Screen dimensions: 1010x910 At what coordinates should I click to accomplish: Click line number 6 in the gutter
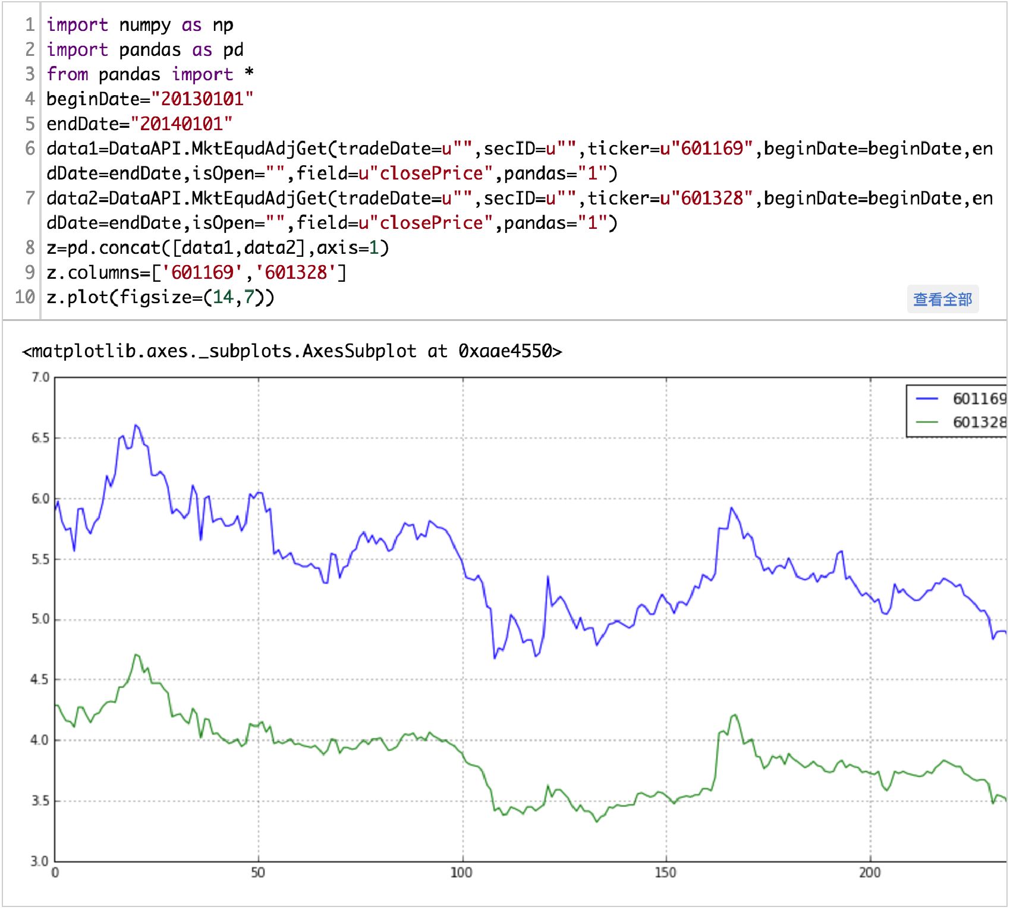pyautogui.click(x=30, y=149)
